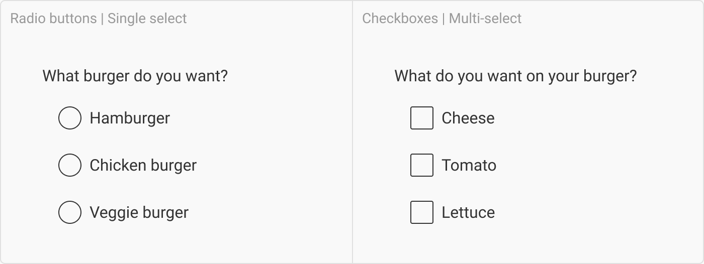This screenshot has width=704, height=264.
Task: Pick the Veggie burger radio button circle
Action: (70, 212)
